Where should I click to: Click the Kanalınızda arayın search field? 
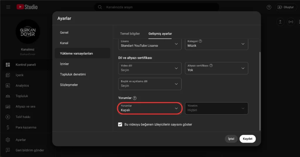point(157,7)
